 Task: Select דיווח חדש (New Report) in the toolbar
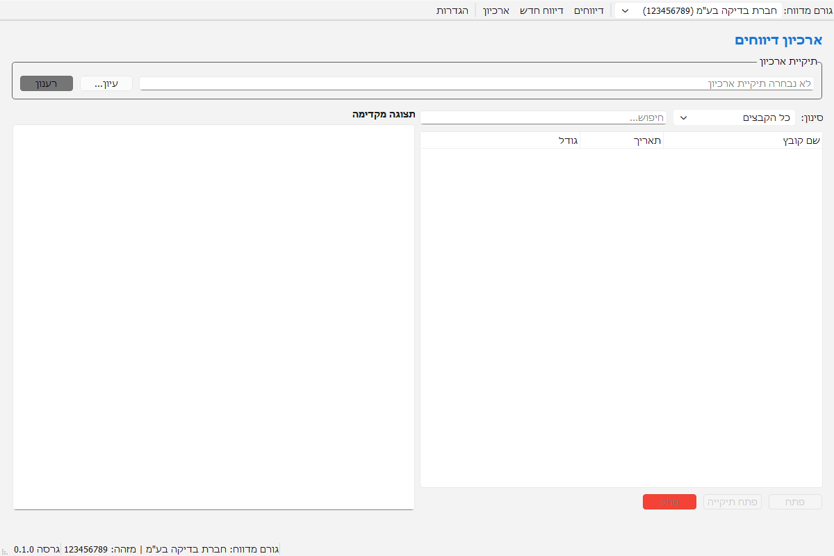click(x=541, y=10)
